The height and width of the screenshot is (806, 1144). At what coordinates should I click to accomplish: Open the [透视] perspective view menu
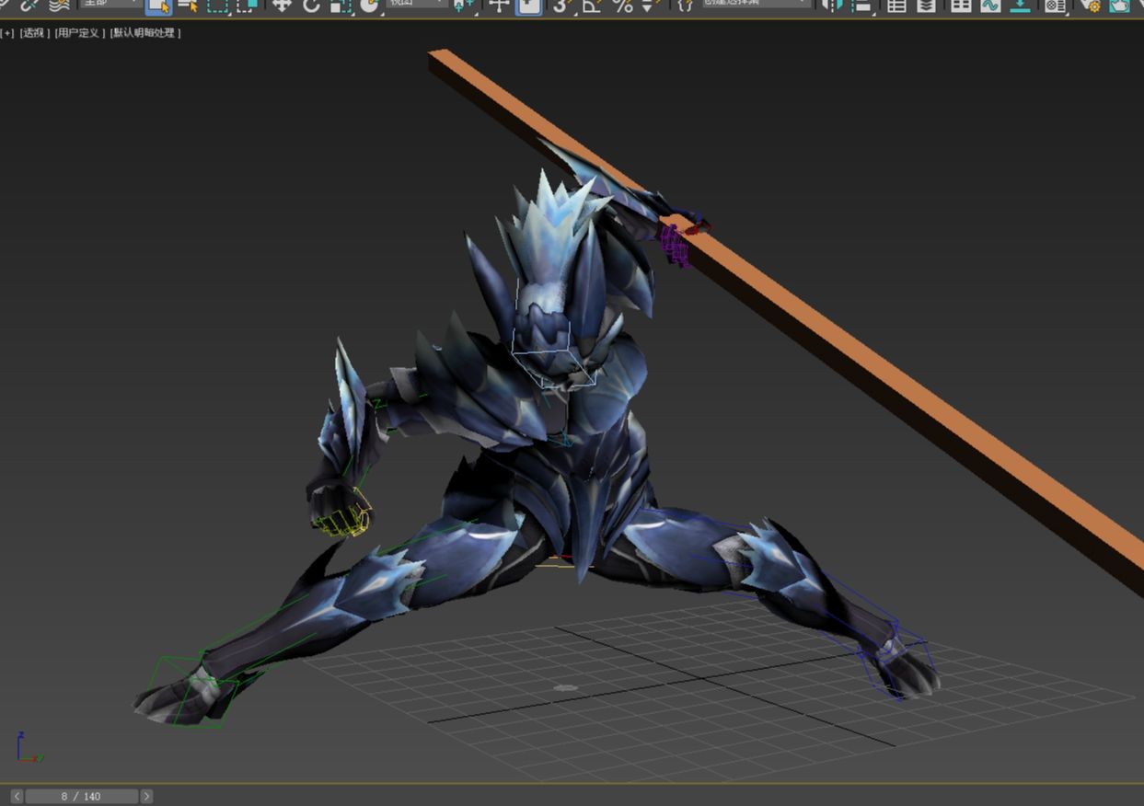click(34, 33)
